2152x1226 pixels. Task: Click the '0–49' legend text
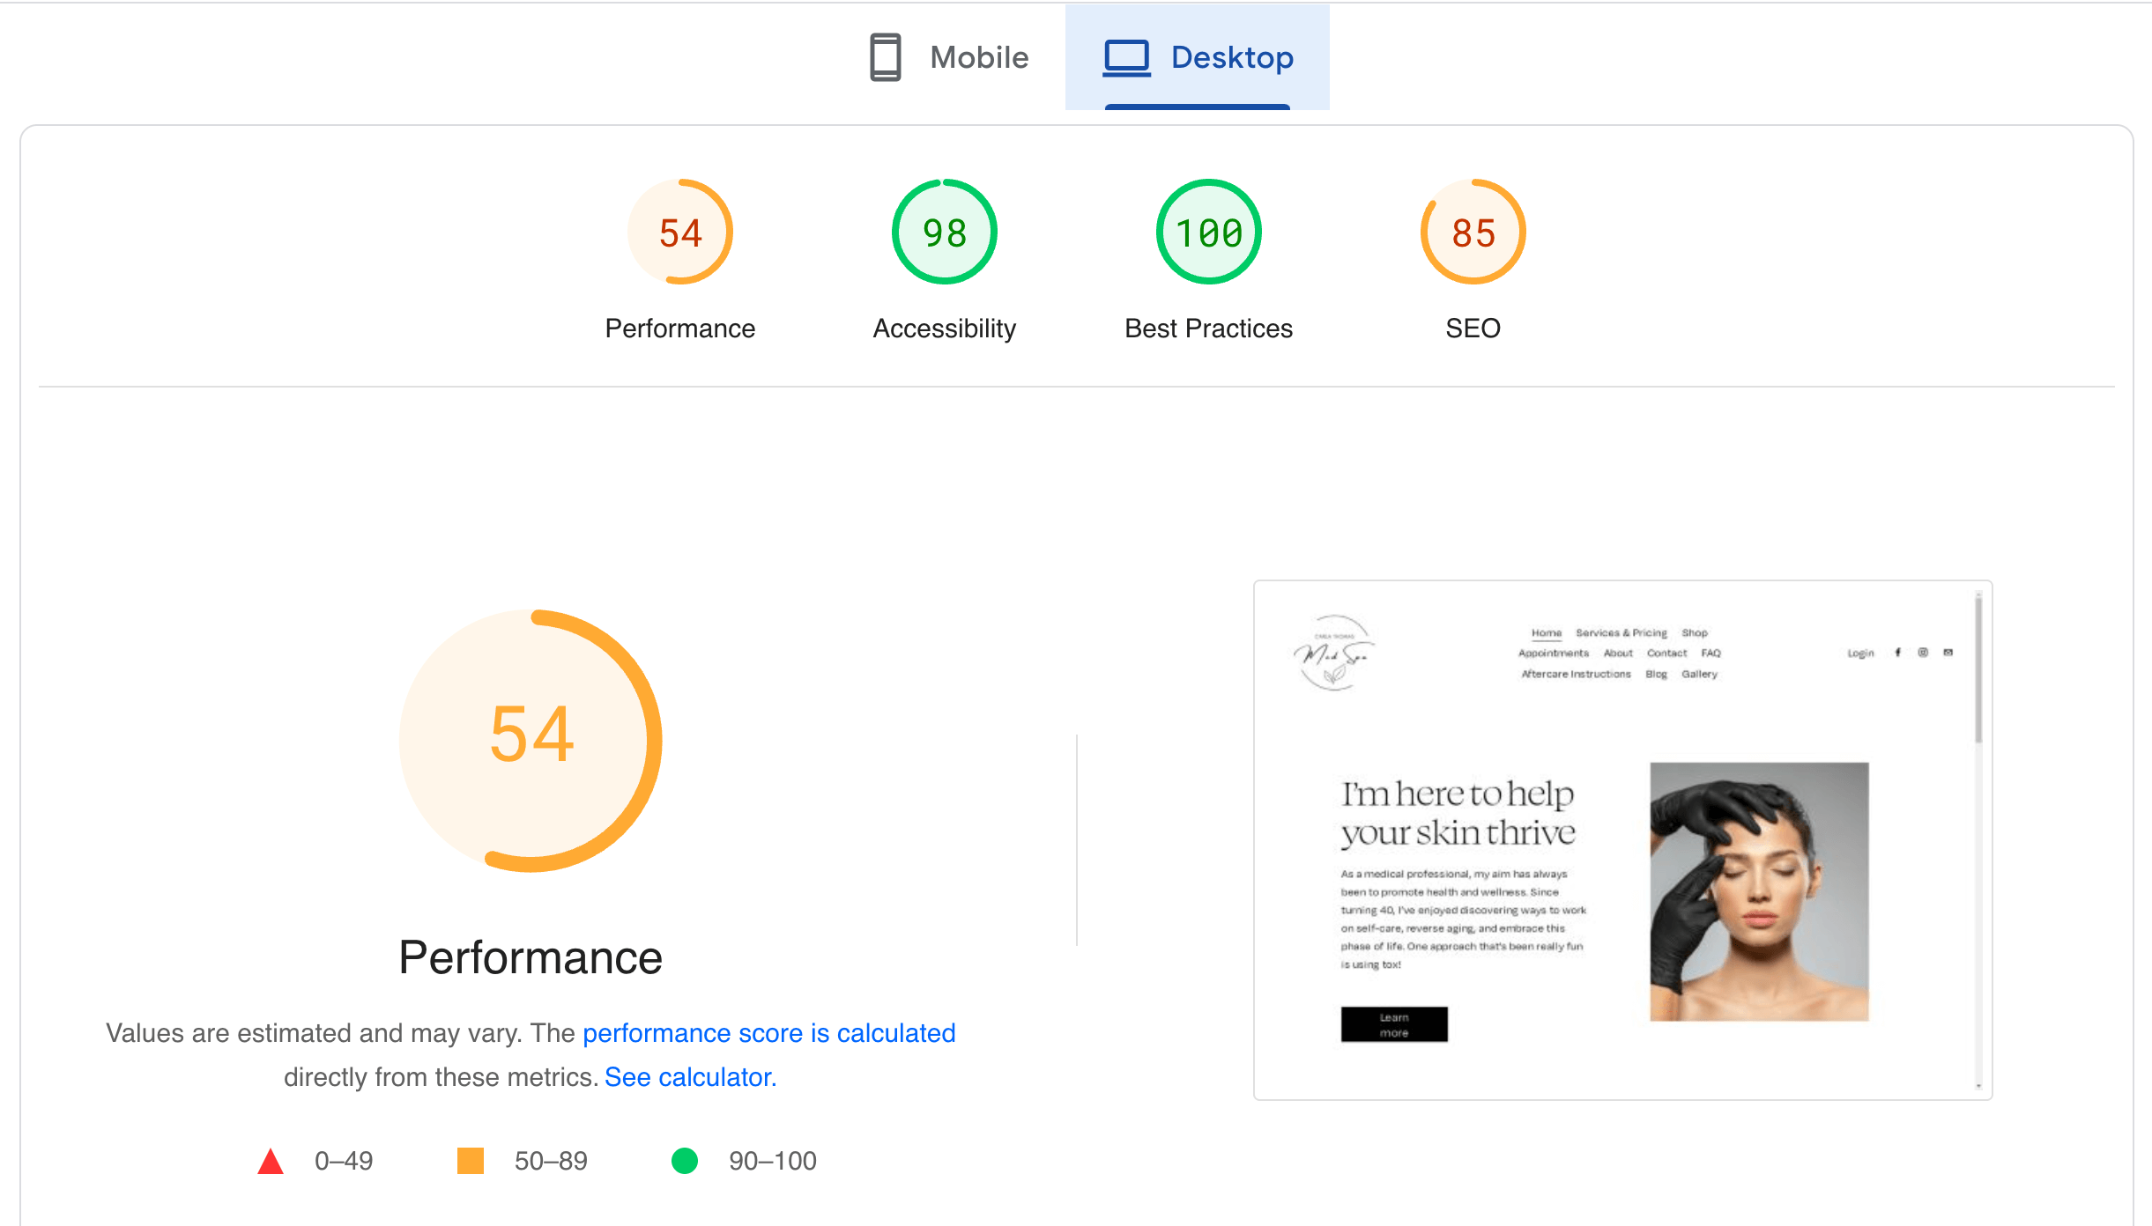(344, 1161)
